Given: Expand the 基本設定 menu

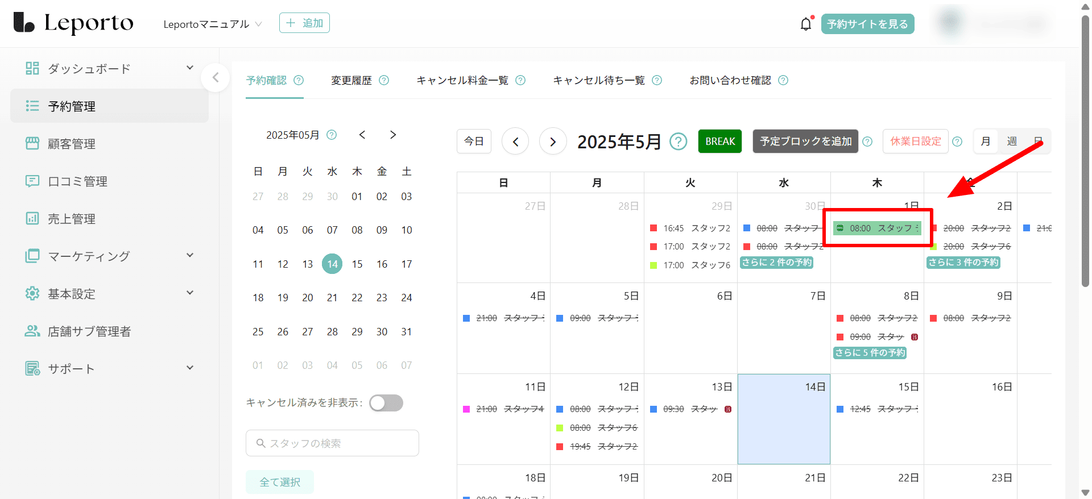Looking at the screenshot, I should click(190, 293).
